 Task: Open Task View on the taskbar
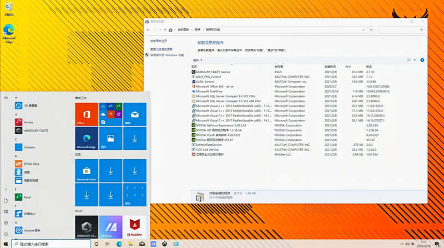tap(107, 244)
